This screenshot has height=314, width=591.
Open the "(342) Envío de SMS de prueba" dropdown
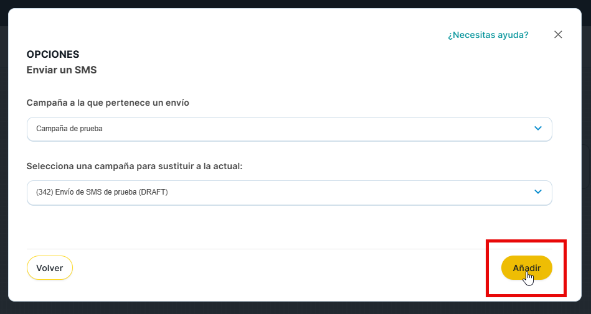click(289, 192)
